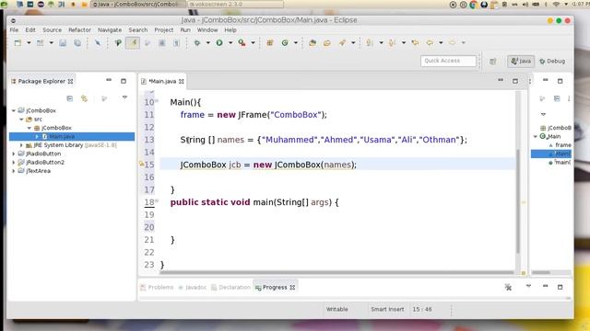Open the New Java Class dropdown arrow
This screenshot has height=331, width=590.
point(296,43)
